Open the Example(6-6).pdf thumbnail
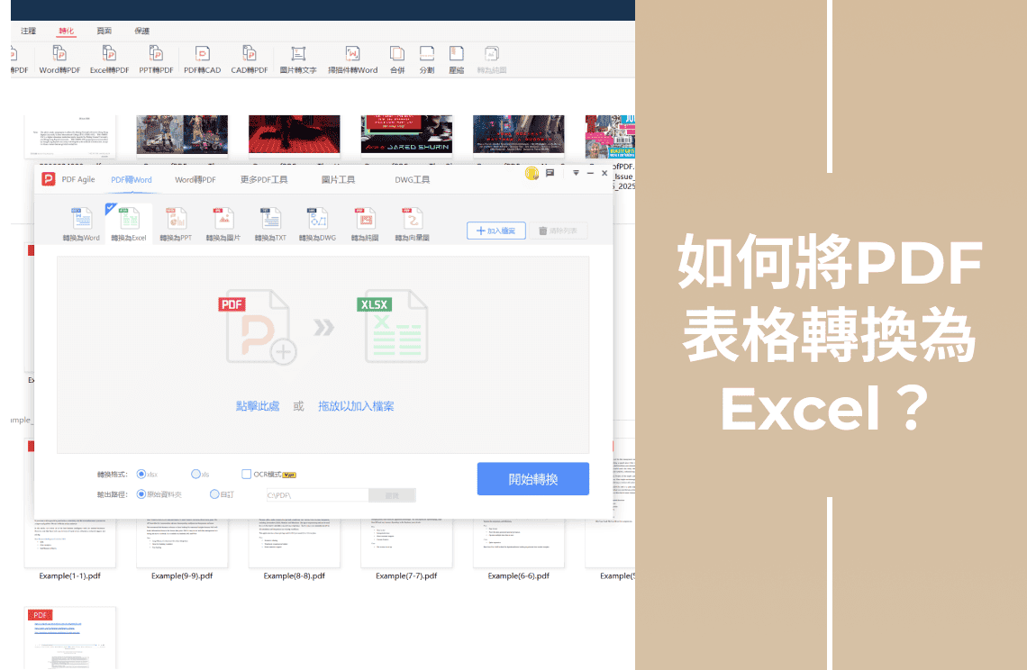The width and height of the screenshot is (1027, 670). click(519, 542)
